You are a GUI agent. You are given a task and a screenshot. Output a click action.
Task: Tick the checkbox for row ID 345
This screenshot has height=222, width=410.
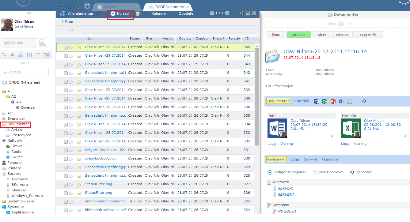66,47
